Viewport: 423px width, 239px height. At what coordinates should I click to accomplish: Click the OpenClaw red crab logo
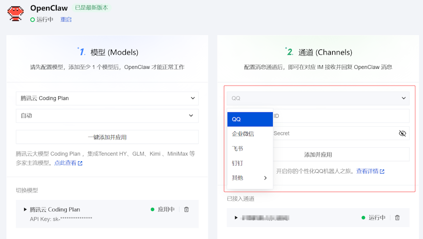(15, 13)
